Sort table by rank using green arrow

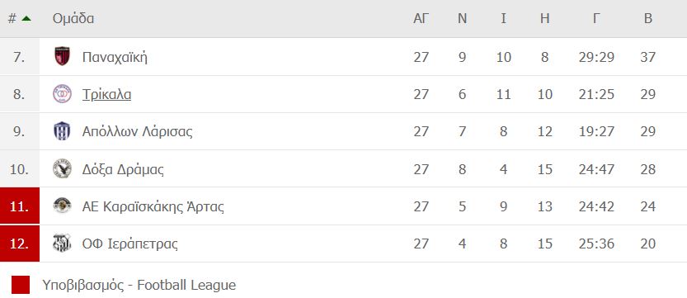[x=26, y=18]
